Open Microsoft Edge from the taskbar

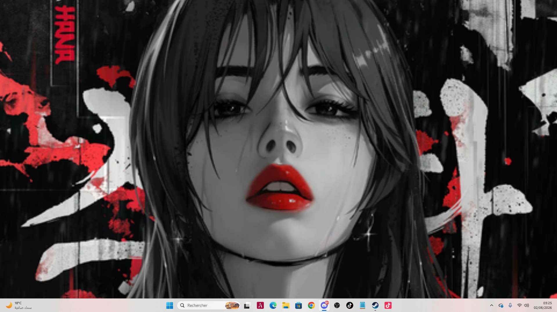coord(273,305)
